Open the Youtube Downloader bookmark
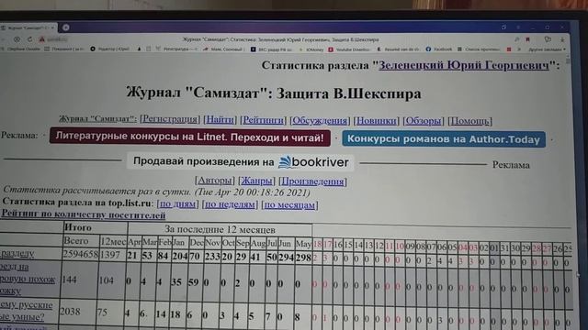588x330 pixels. [349, 49]
